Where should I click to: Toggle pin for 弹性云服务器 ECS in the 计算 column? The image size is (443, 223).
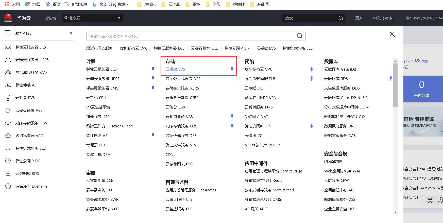[153, 69]
